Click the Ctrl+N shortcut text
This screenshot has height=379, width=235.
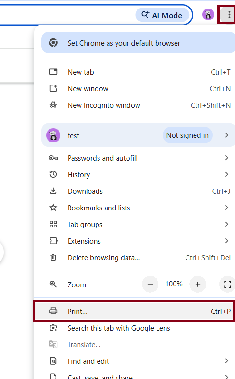click(x=220, y=89)
